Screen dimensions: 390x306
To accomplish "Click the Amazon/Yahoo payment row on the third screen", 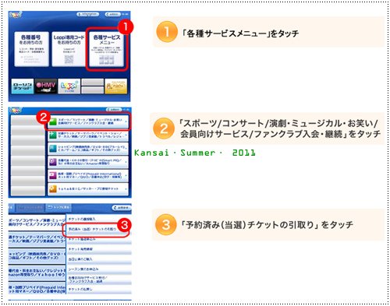I will point(37,273).
